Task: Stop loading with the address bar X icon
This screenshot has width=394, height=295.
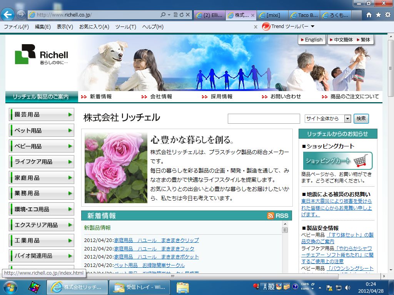Action: coord(187,15)
